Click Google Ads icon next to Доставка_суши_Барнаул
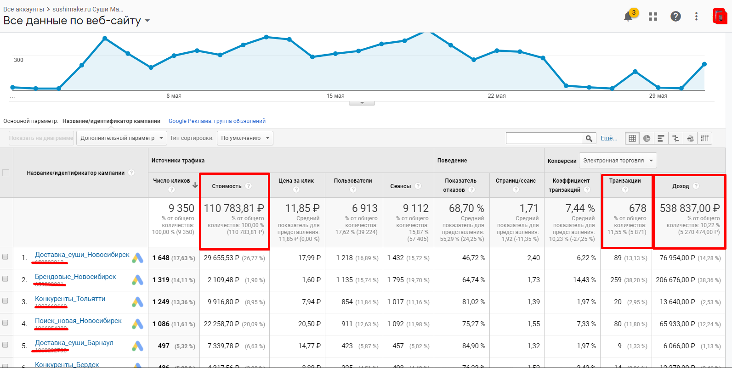 137,346
